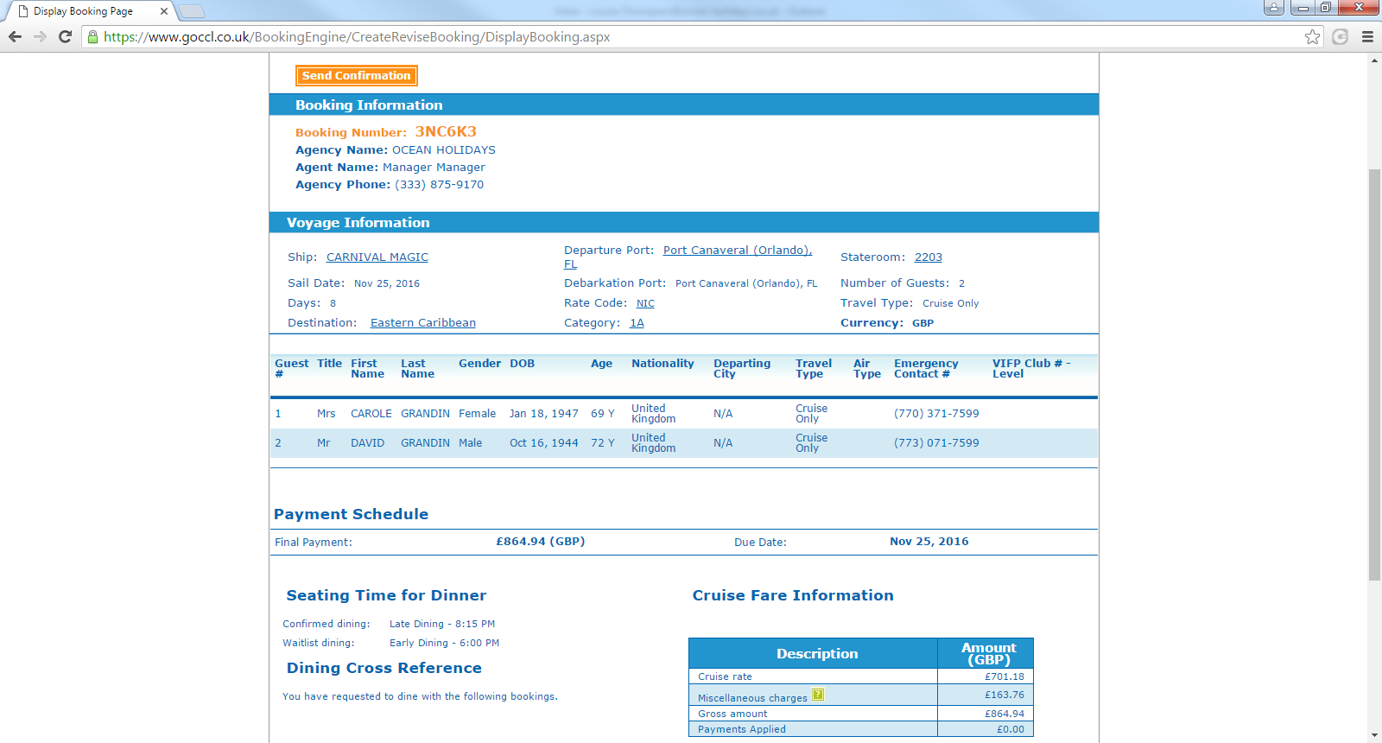Click the miscellaneous charges amount £163.76

click(x=1005, y=695)
